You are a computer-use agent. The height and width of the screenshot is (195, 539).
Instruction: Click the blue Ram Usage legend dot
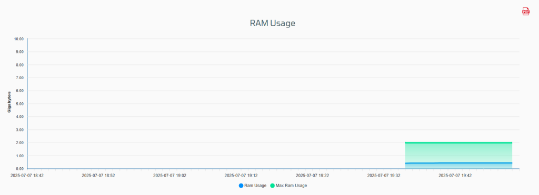pos(241,186)
